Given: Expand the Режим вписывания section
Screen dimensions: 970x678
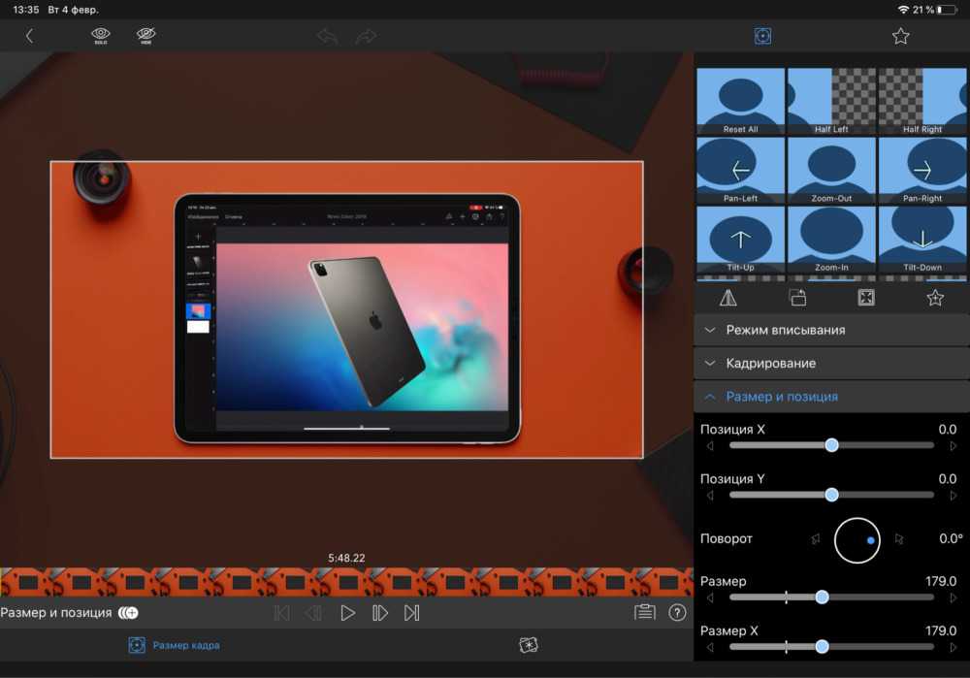Looking at the screenshot, I should 831,330.
